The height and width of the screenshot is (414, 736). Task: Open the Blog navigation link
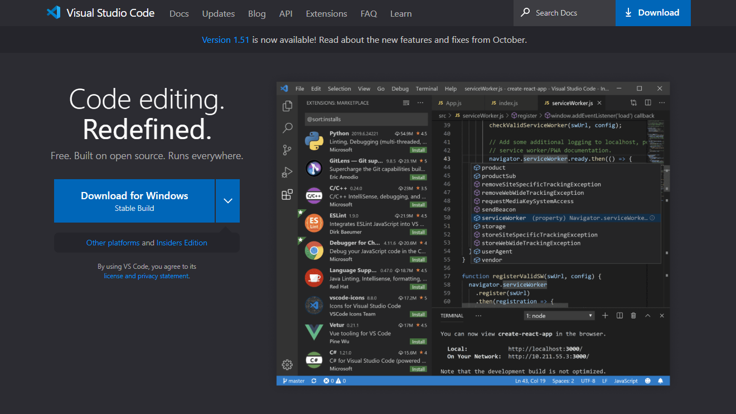257,14
